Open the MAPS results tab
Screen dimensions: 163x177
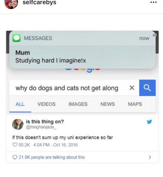coord(135,104)
